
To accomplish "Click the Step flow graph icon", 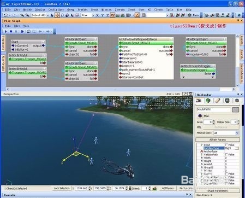I will click(22, 32).
